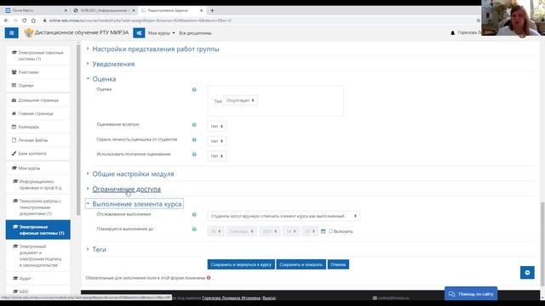
Task: Open Оценки in the sidebar
Action: tap(37, 85)
